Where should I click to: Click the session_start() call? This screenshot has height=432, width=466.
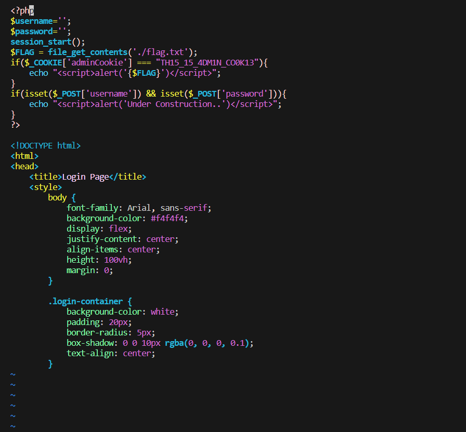click(47, 42)
